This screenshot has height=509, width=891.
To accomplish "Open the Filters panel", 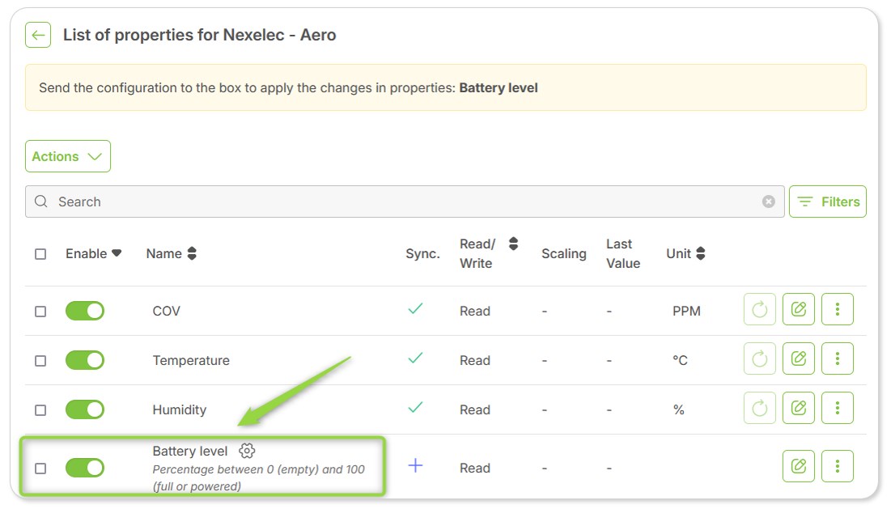I will tap(827, 201).
